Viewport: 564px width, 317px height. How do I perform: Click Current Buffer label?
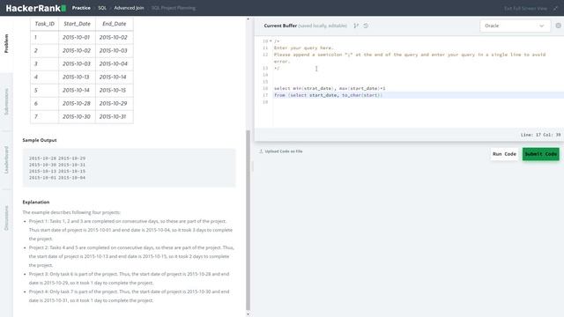pos(280,26)
